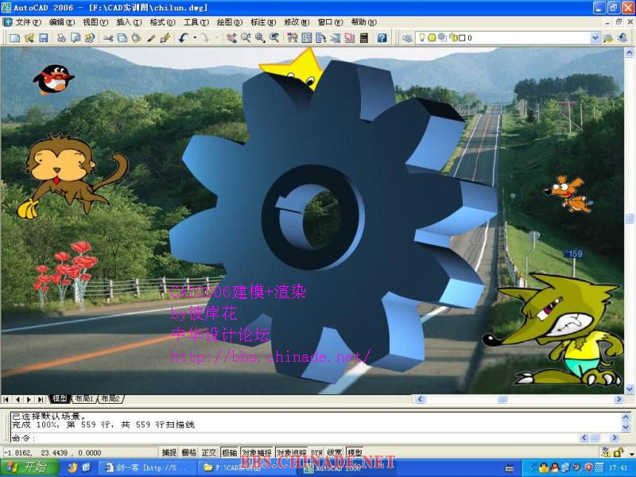
Task: Expand the Redo history dropdown arrow
Action: click(x=216, y=37)
